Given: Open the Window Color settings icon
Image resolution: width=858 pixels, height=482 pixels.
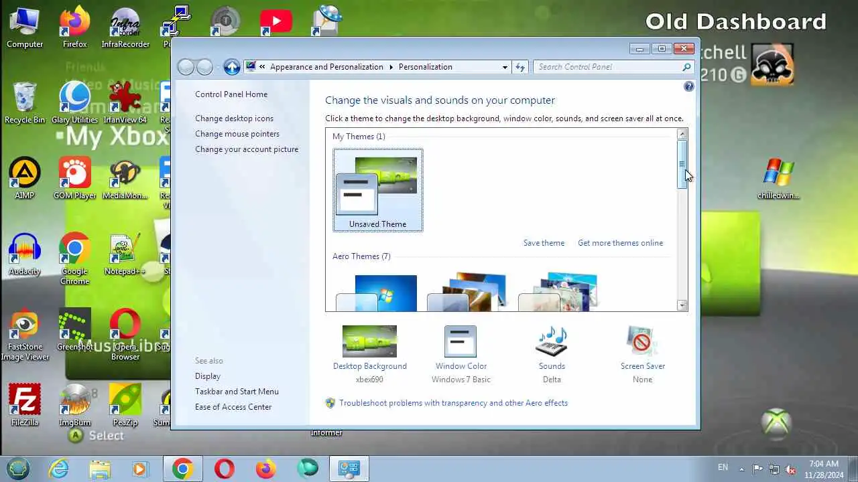Looking at the screenshot, I should click(461, 341).
